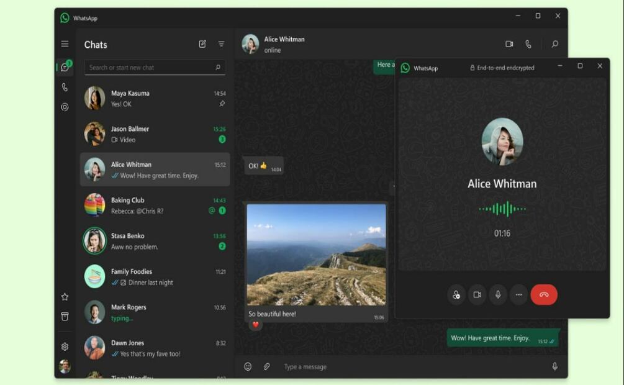Screen dimensions: 624x385
Task: Open the Calls tab in sidebar
Action: [65, 88]
